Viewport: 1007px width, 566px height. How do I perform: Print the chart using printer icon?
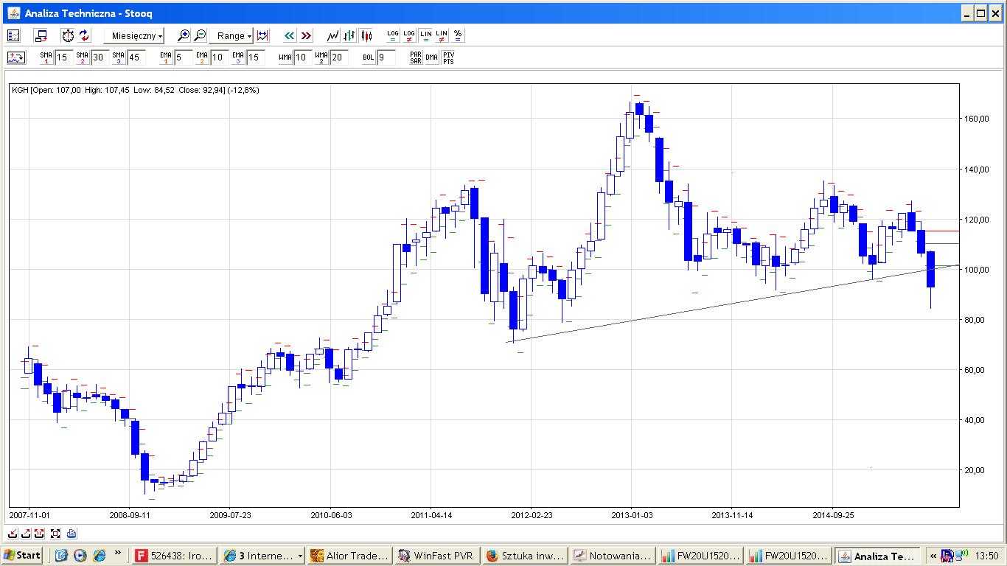coord(72,534)
